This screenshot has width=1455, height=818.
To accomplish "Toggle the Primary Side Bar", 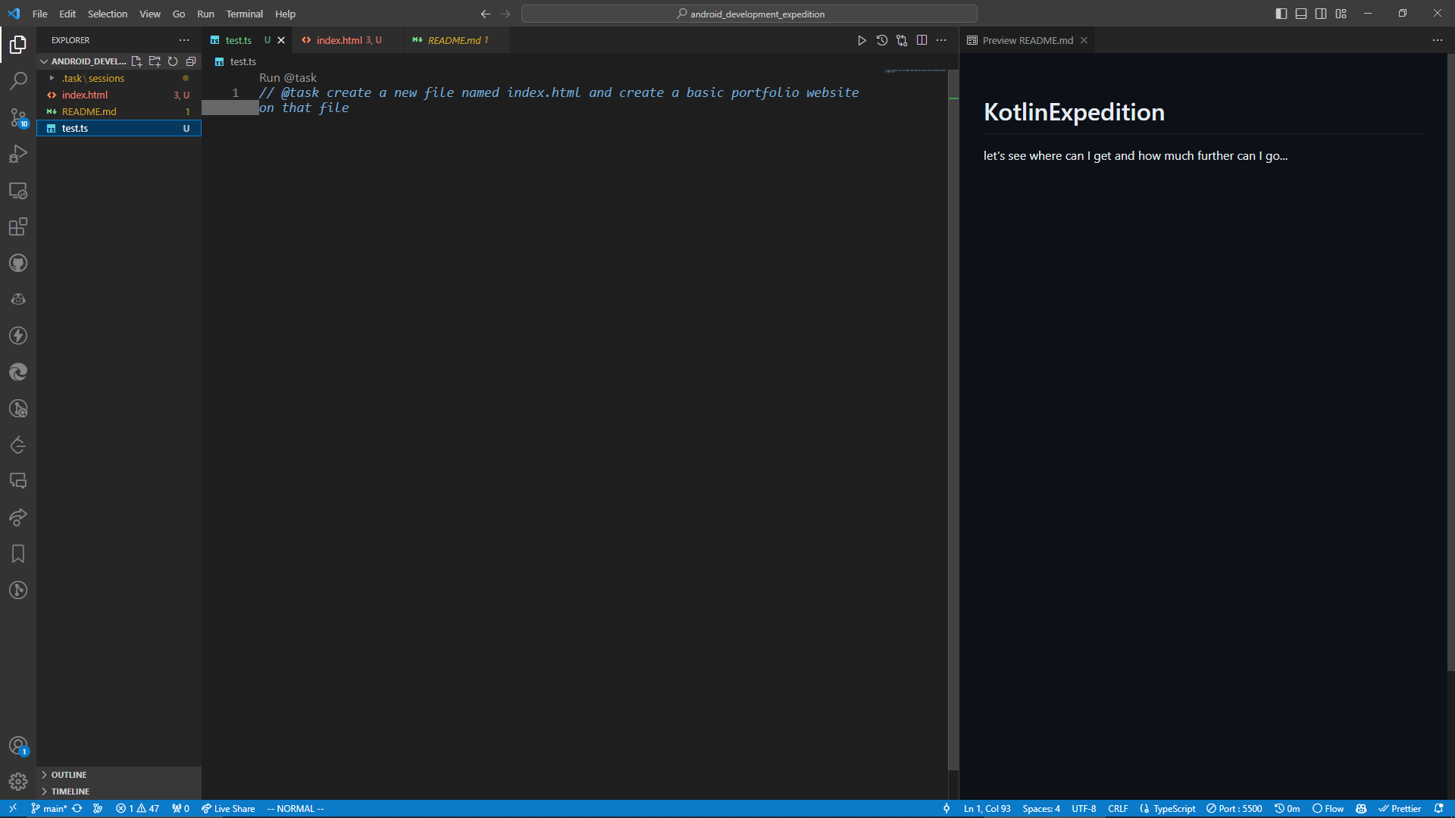I will (1281, 13).
